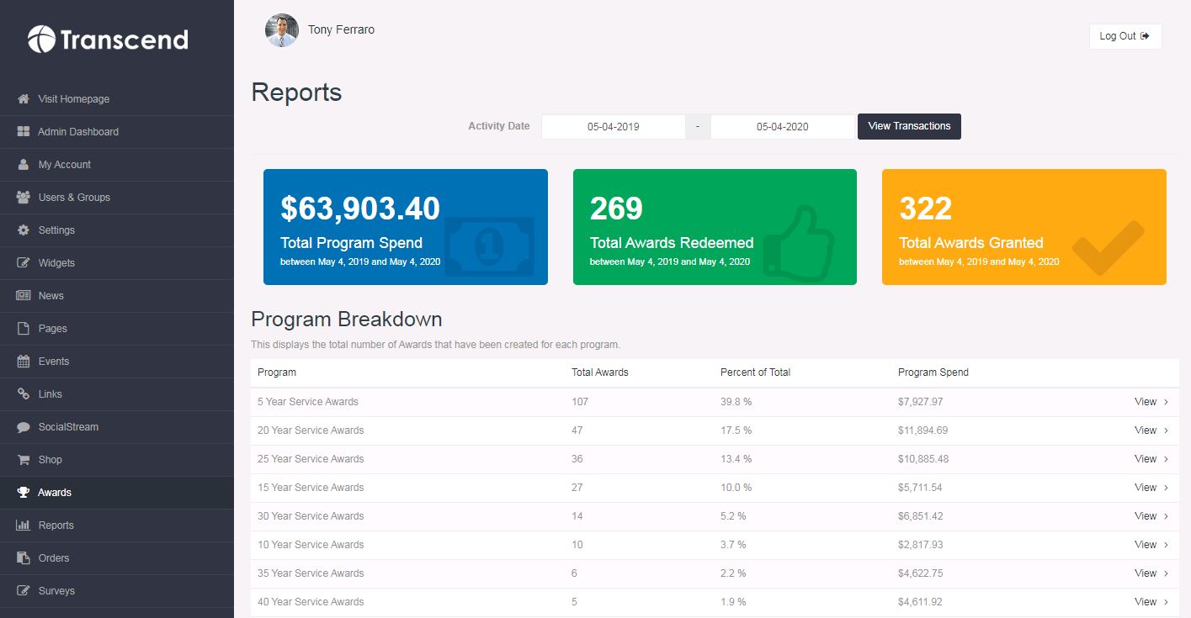
Task: View 20 Year Service Awards details
Action: click(x=1151, y=430)
